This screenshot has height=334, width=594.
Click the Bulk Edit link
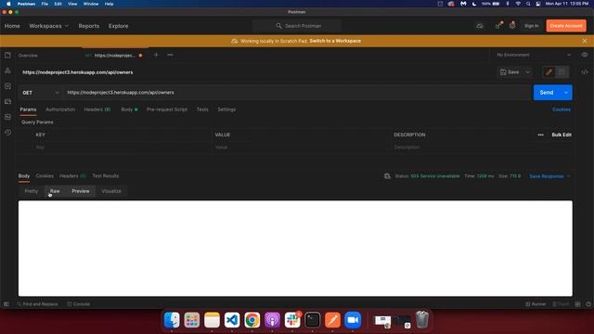pos(562,135)
